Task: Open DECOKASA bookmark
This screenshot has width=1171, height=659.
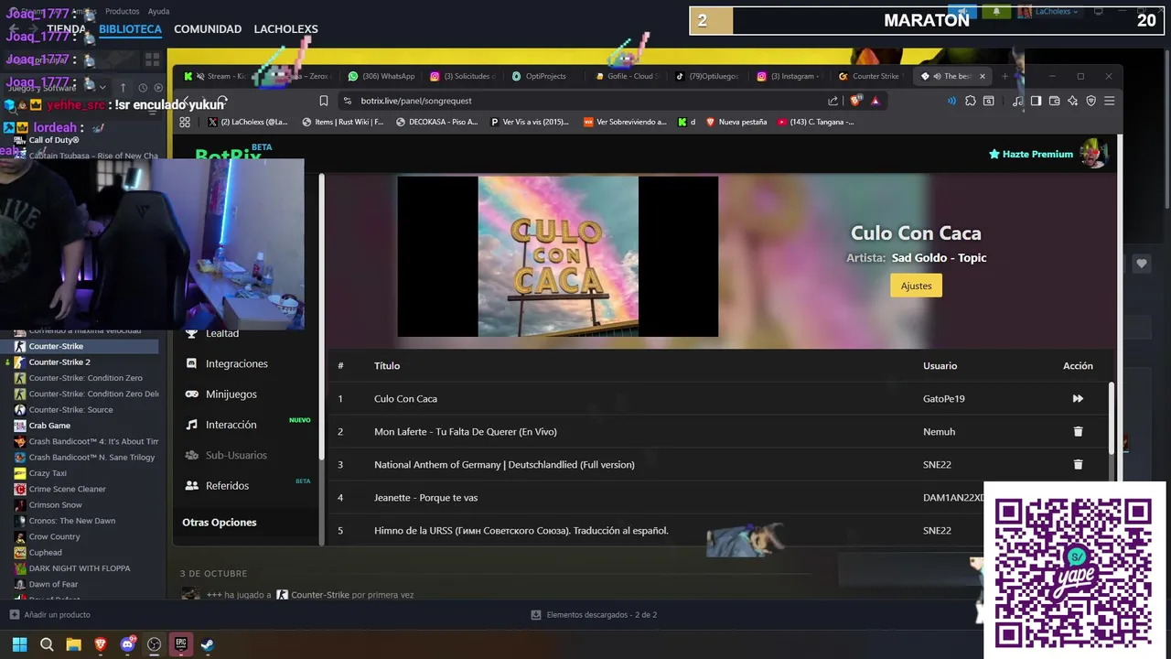Action: [x=437, y=122]
